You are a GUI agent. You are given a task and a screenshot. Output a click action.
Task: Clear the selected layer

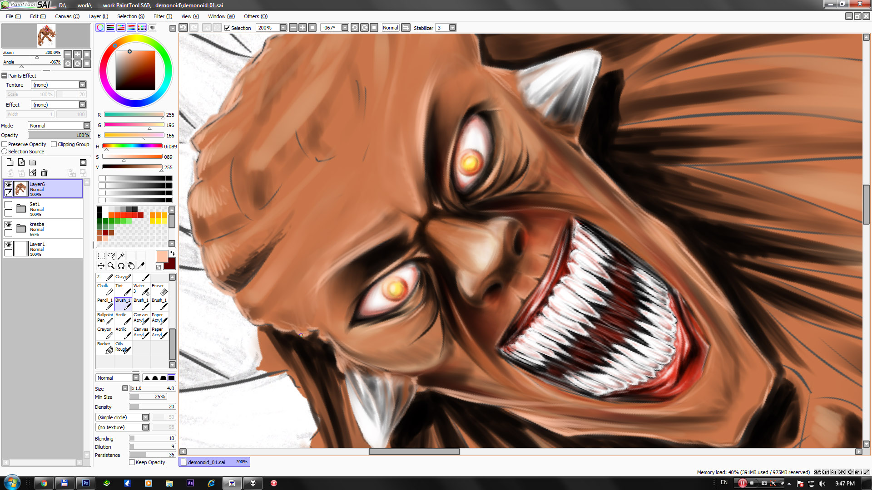(33, 172)
